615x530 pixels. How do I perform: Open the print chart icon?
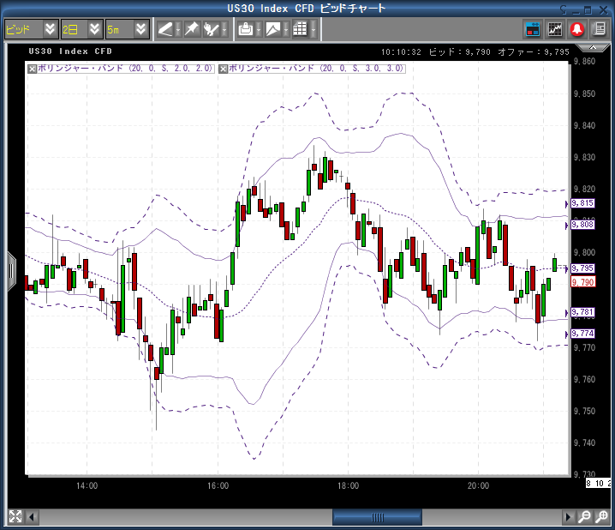click(x=246, y=29)
